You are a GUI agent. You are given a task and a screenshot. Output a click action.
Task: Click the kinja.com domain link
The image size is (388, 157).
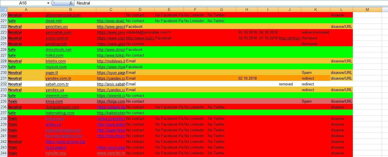(54, 101)
